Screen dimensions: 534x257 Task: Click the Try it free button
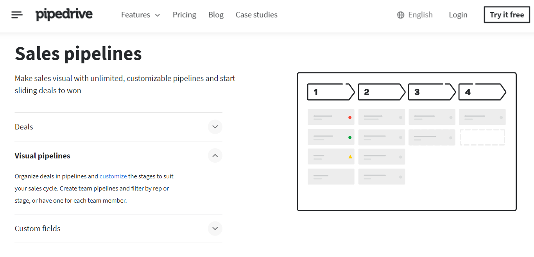[x=507, y=15]
